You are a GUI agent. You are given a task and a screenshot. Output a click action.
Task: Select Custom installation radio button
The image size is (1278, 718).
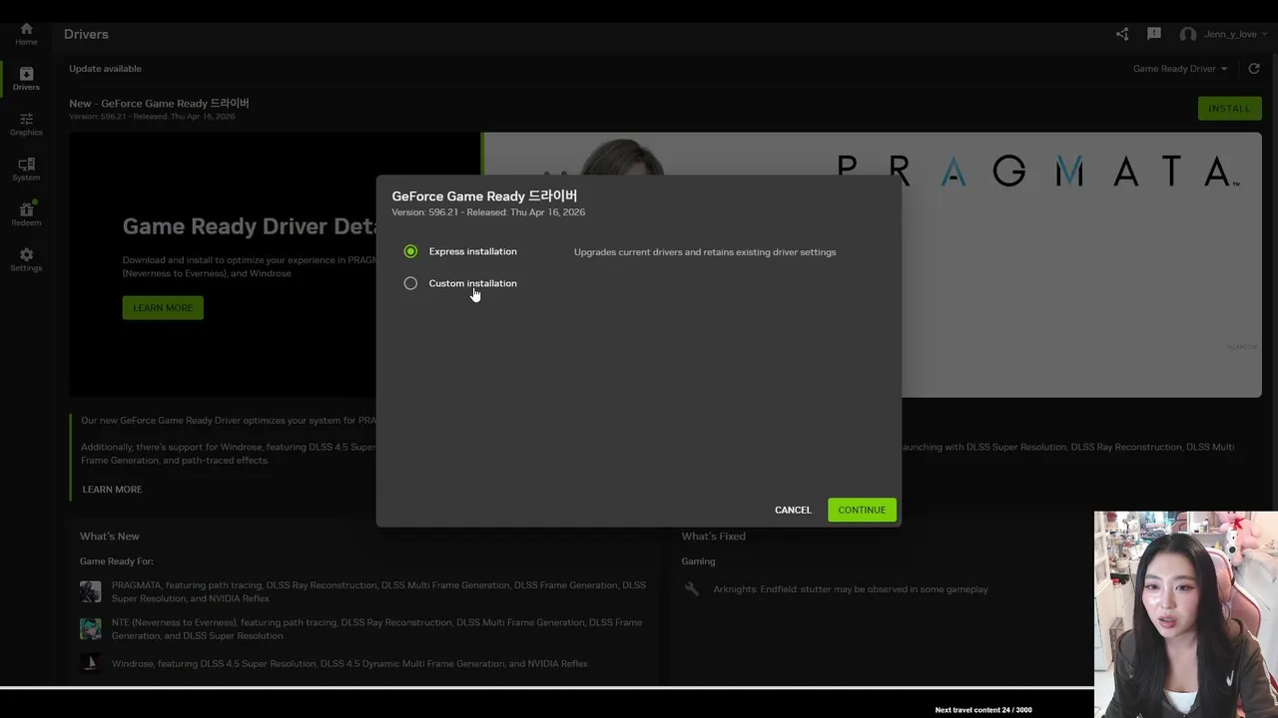(x=410, y=283)
